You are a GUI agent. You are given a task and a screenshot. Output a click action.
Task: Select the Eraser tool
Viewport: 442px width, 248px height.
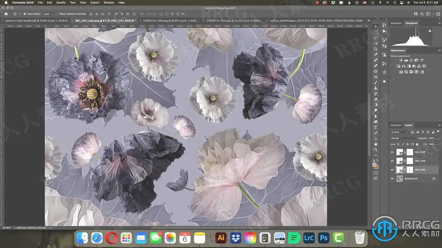376,99
